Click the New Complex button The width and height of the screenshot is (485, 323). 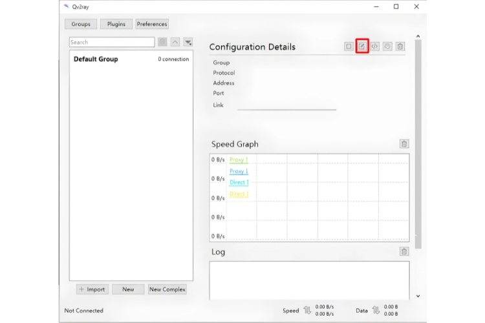(x=167, y=289)
